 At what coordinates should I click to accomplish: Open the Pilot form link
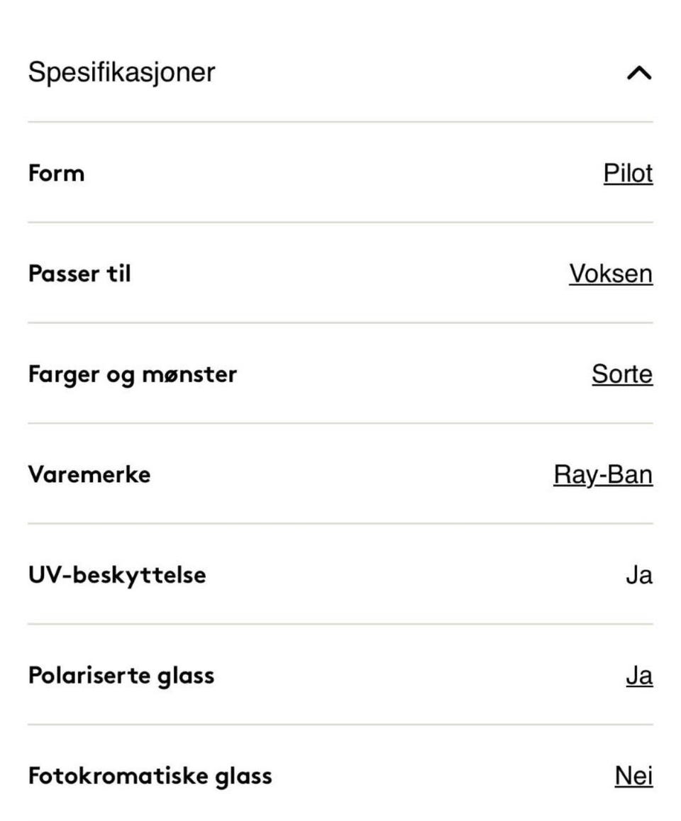[628, 173]
